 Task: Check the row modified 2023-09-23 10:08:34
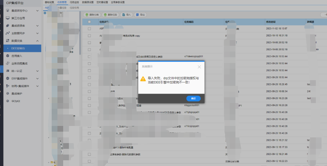coord(89,91)
